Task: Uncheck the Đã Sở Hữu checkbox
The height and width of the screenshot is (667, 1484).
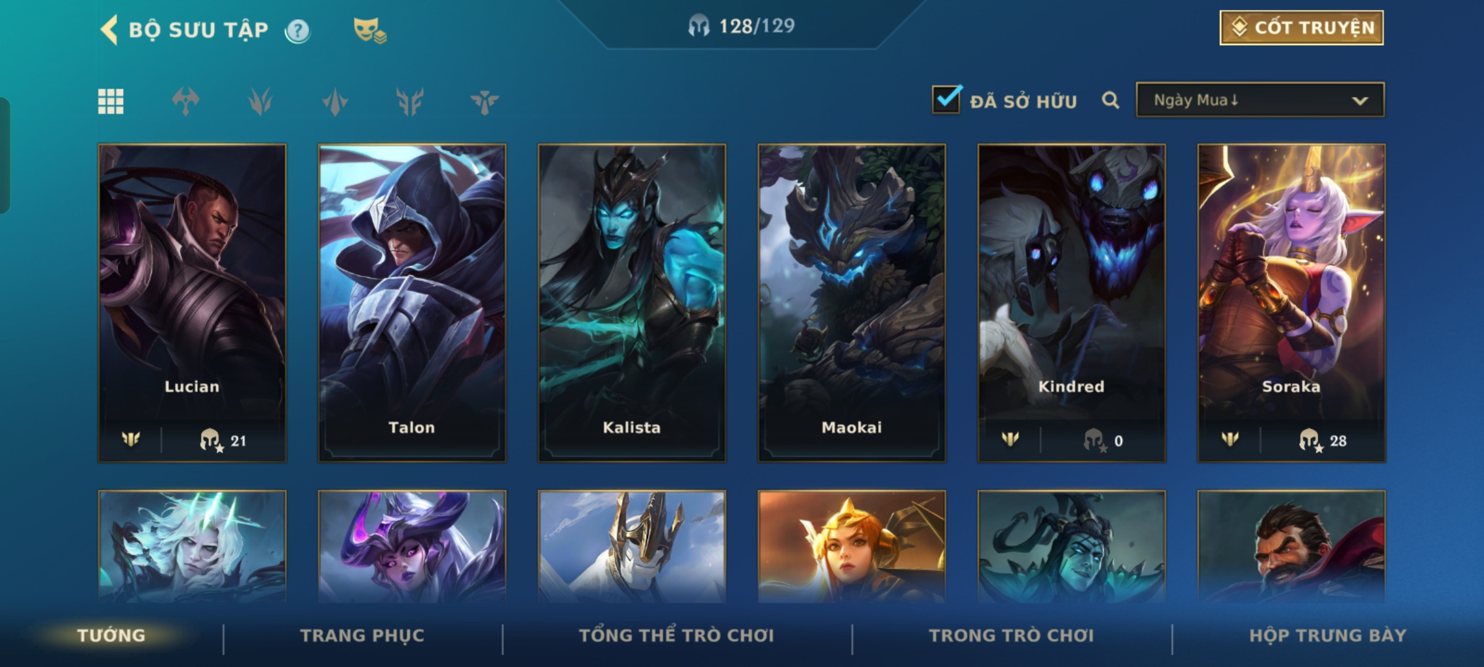Action: click(947, 99)
